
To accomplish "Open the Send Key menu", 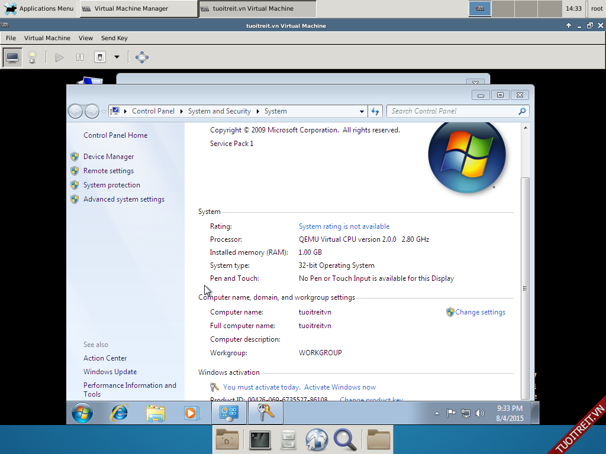I will click(x=114, y=38).
